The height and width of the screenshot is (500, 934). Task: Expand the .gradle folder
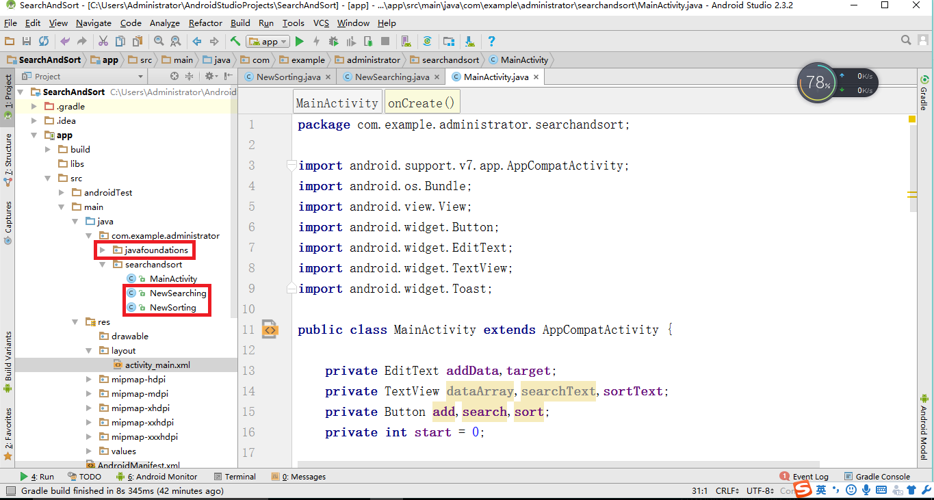click(x=34, y=107)
